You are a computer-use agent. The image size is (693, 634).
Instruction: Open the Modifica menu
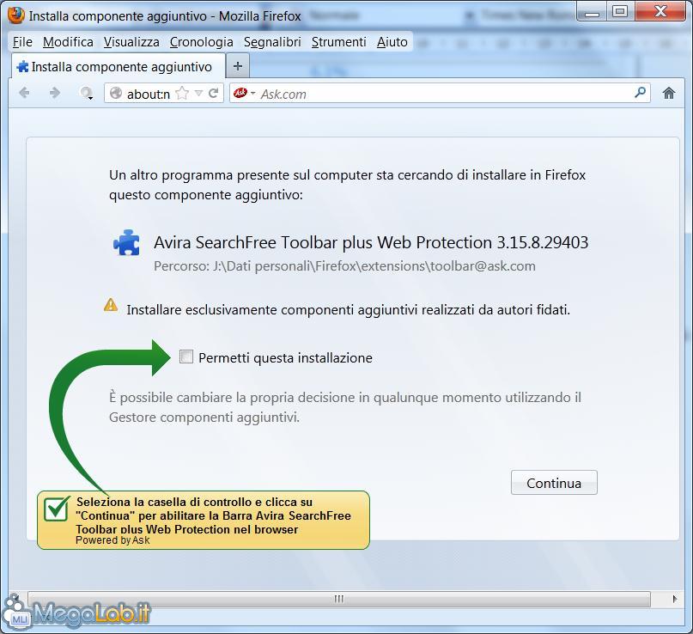pos(68,42)
